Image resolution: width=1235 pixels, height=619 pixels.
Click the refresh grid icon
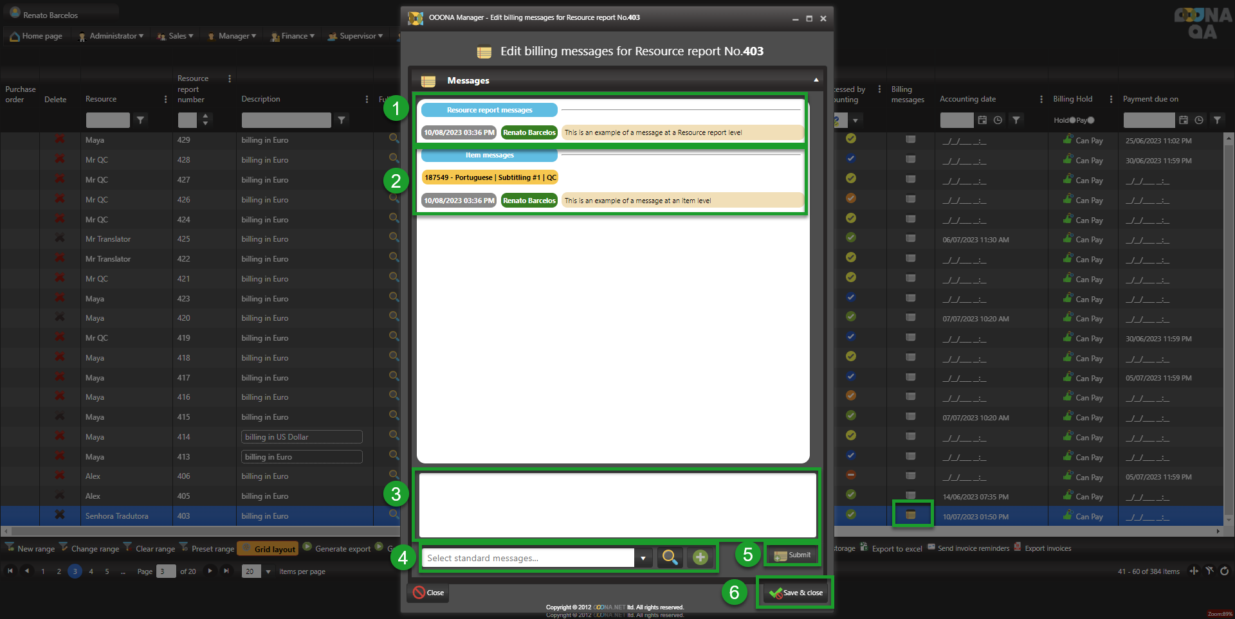[1224, 571]
